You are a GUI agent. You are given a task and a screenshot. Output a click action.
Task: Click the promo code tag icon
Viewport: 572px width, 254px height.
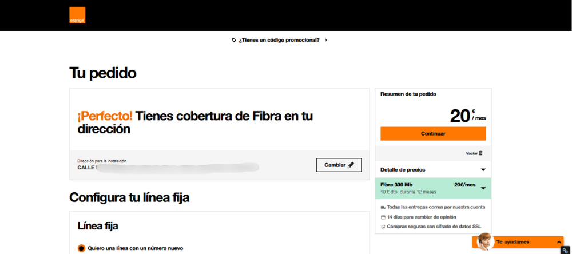(234, 40)
